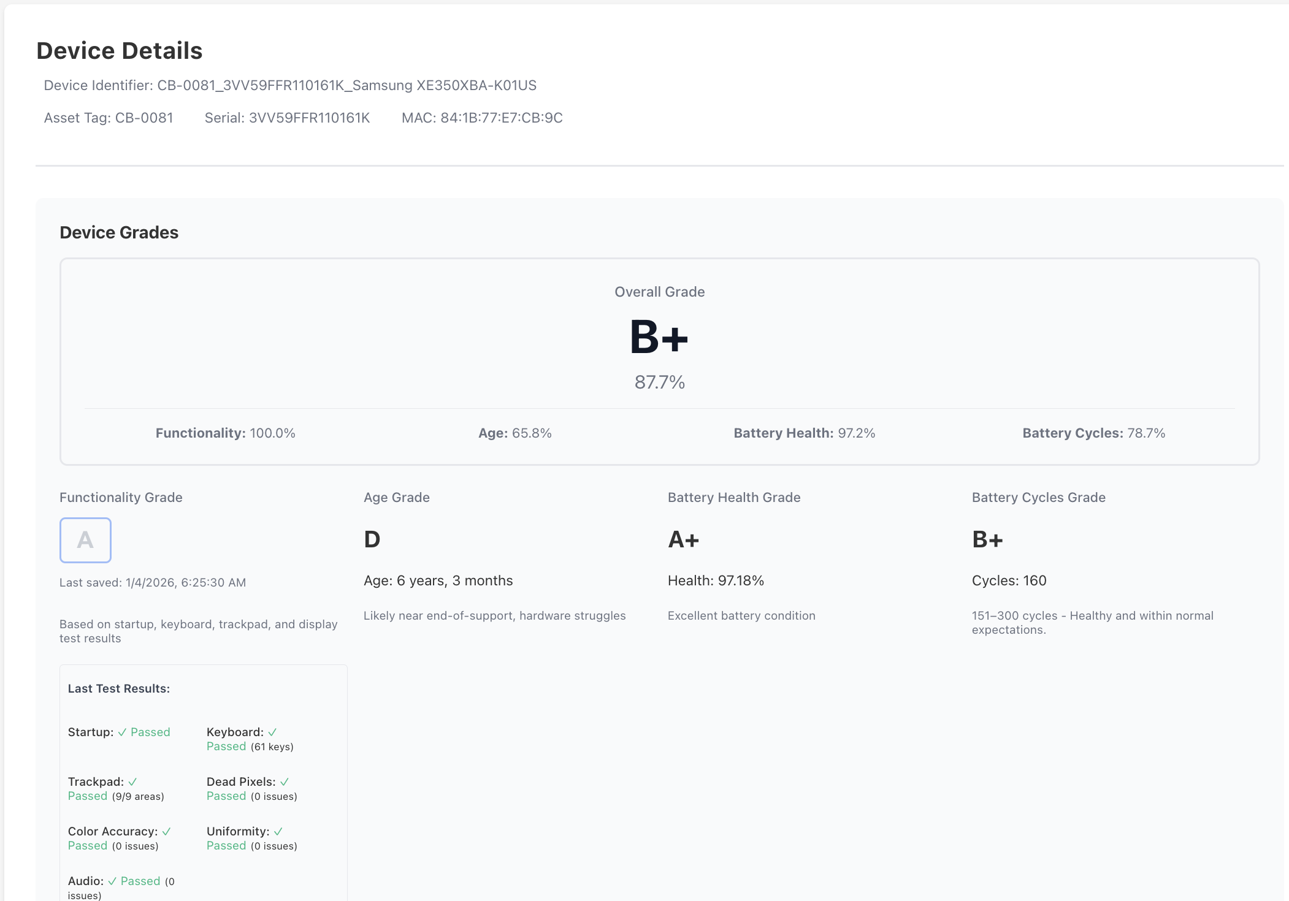1289x901 pixels.
Task: Click the Asset Tag CB-0081 field
Action: point(109,117)
